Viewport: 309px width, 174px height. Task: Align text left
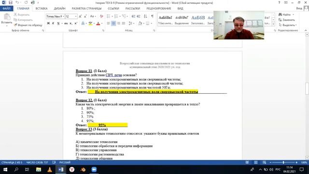pyautogui.click(x=108, y=23)
